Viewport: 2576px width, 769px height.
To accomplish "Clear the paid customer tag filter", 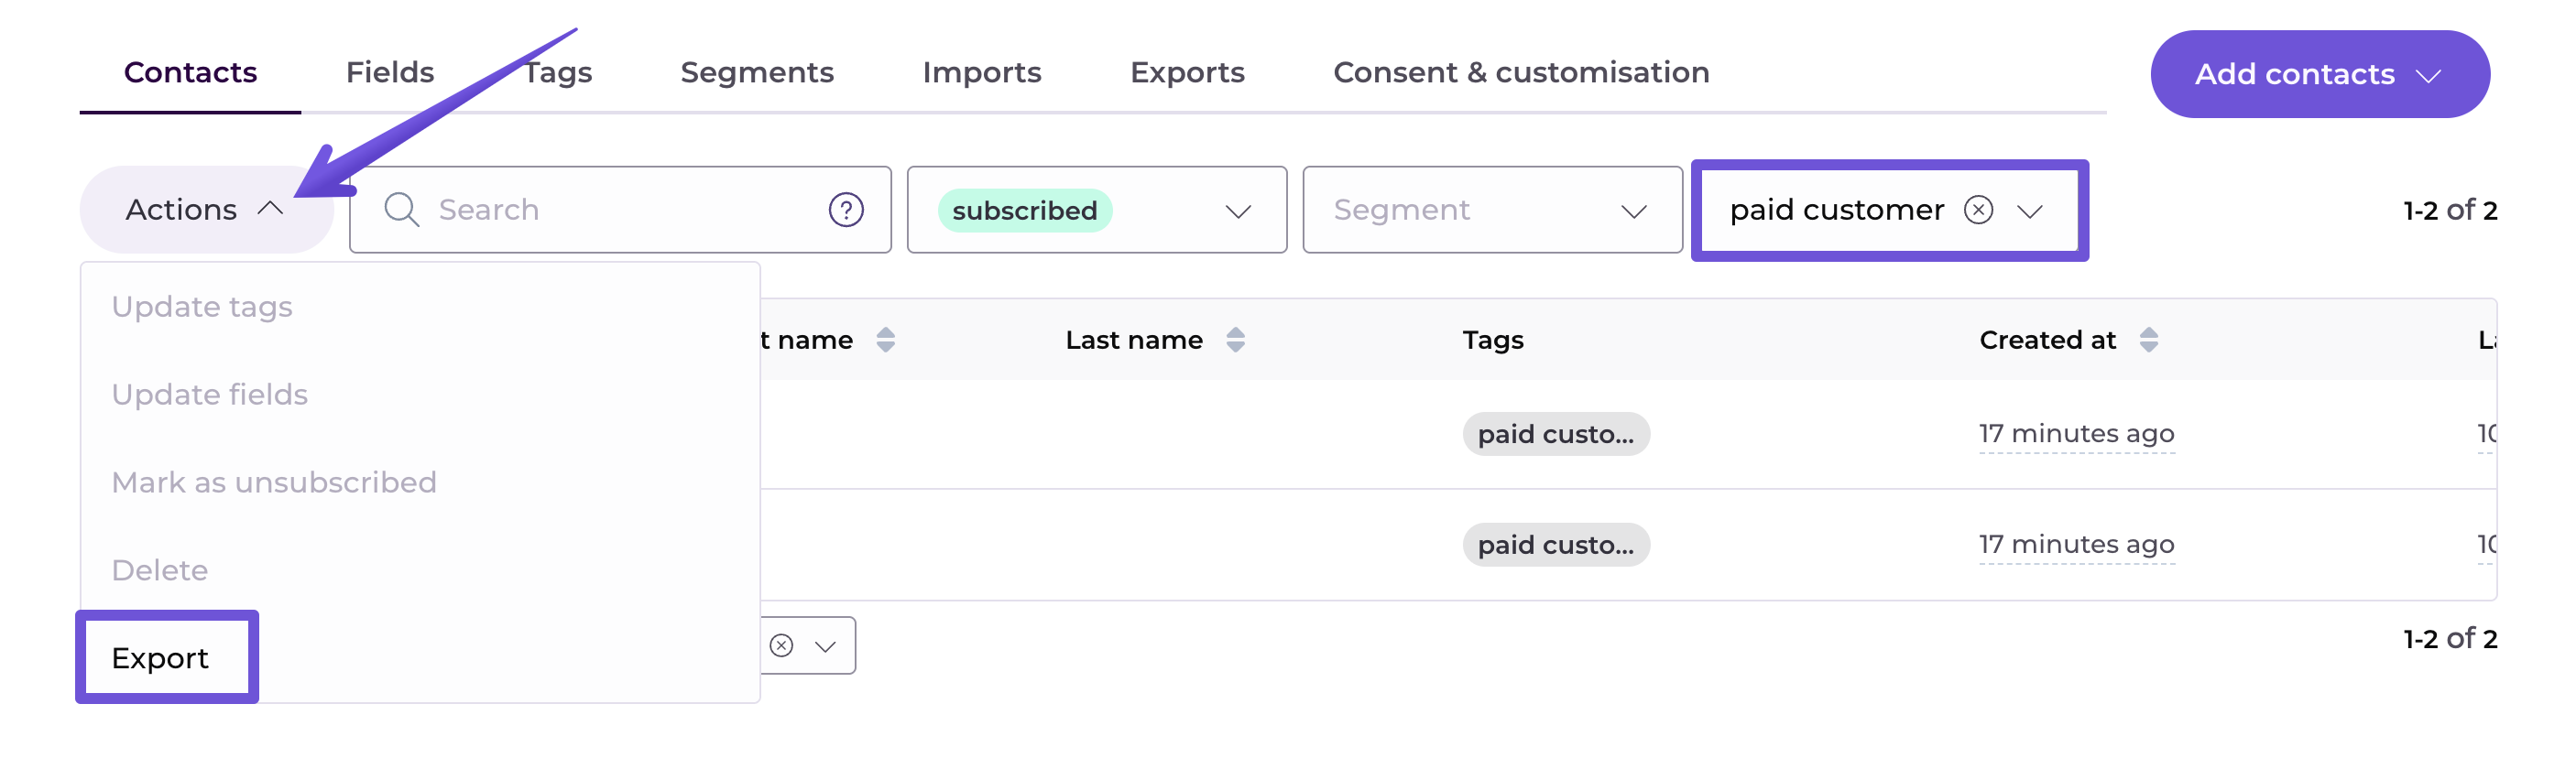I will (1977, 210).
